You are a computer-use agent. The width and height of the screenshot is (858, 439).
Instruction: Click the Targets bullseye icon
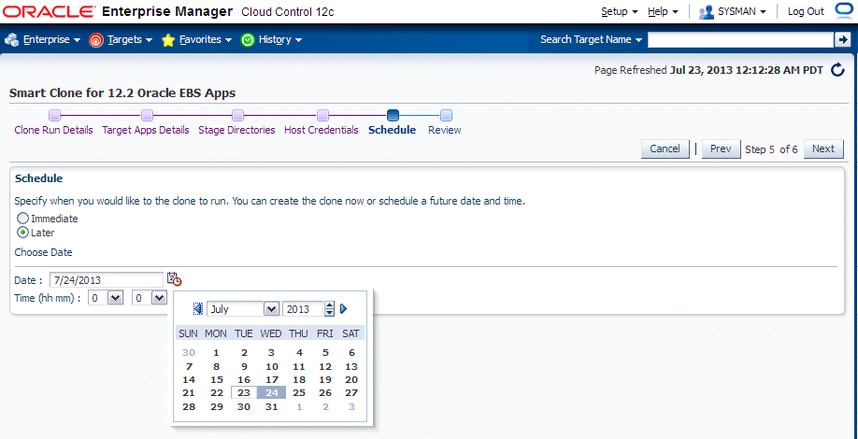click(95, 40)
